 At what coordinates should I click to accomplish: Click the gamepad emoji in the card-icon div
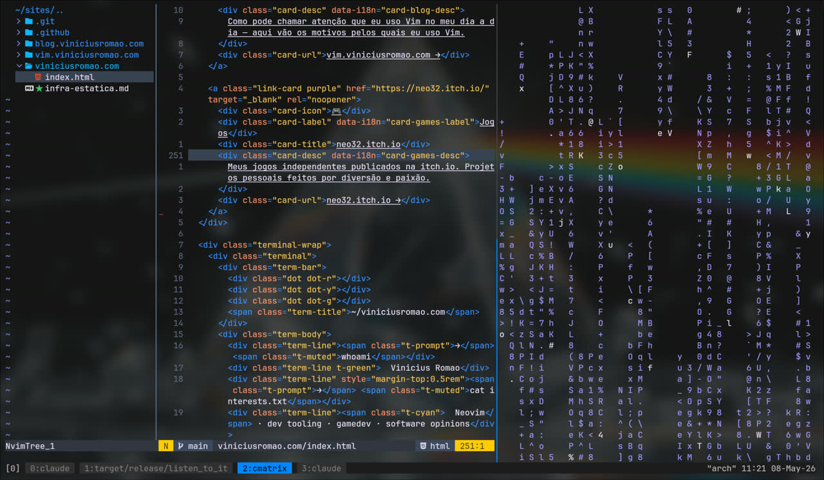(336, 111)
